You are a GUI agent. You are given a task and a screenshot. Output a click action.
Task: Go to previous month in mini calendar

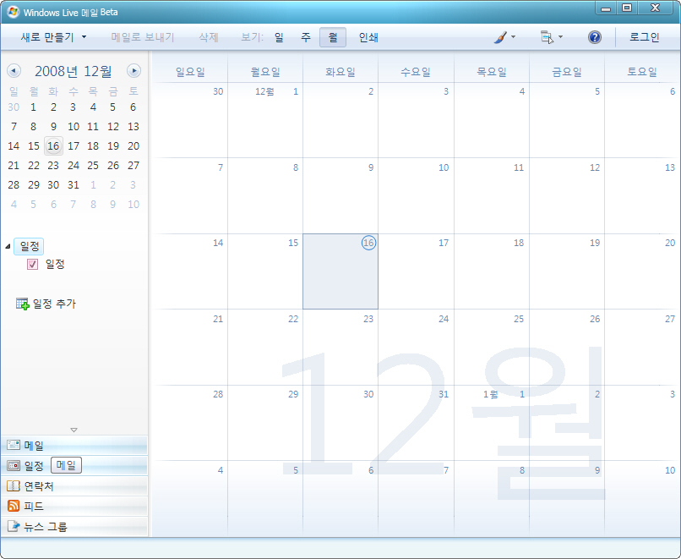(x=14, y=71)
